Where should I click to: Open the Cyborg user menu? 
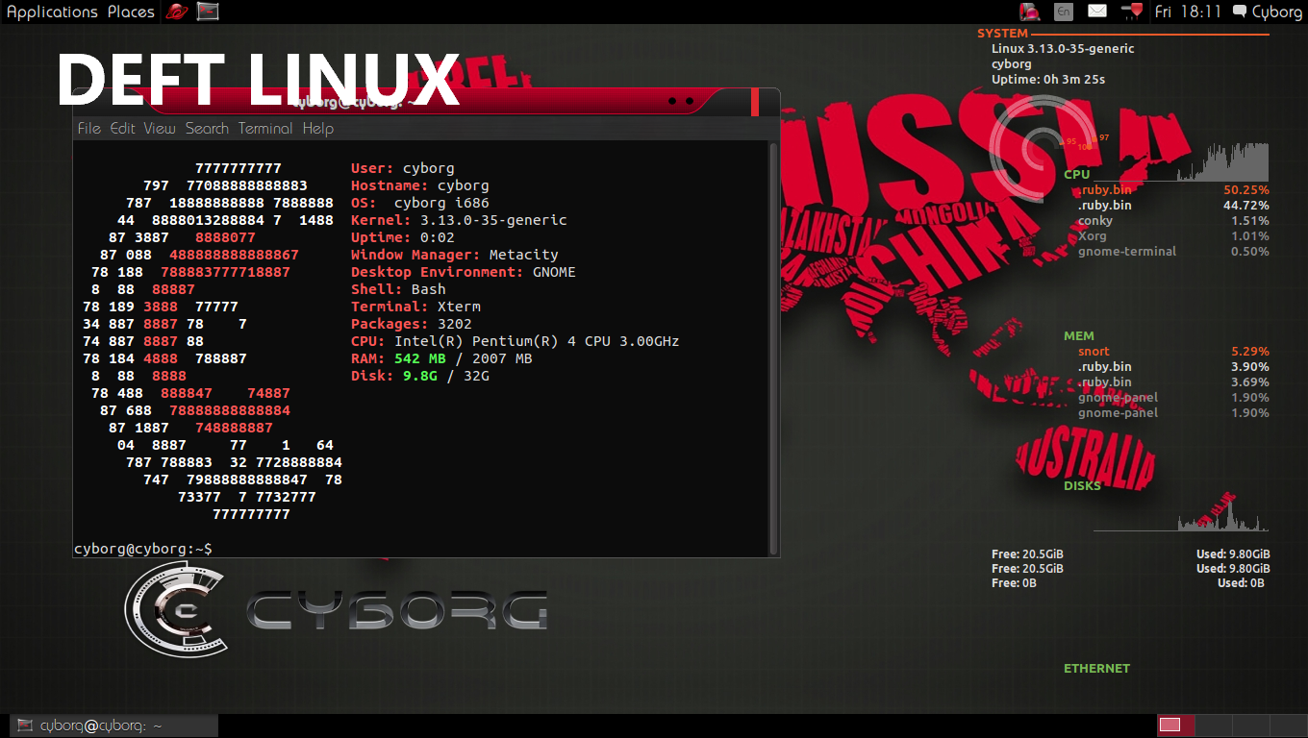tap(1267, 12)
